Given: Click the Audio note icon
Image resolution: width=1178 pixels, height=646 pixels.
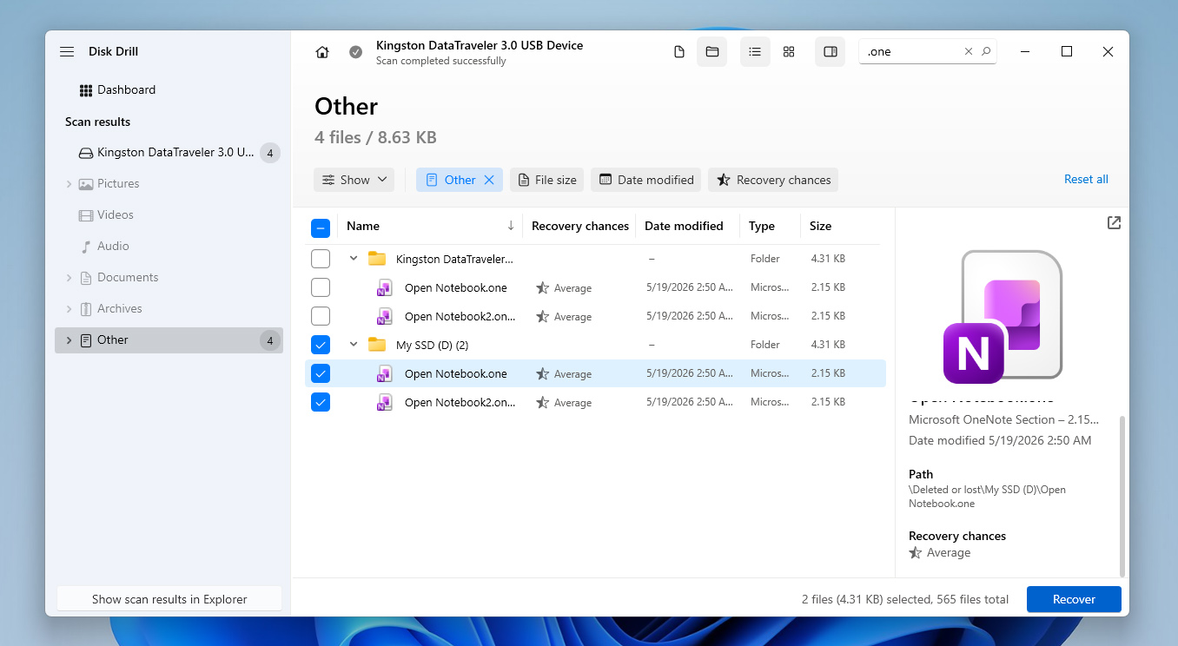Looking at the screenshot, I should coord(86,247).
